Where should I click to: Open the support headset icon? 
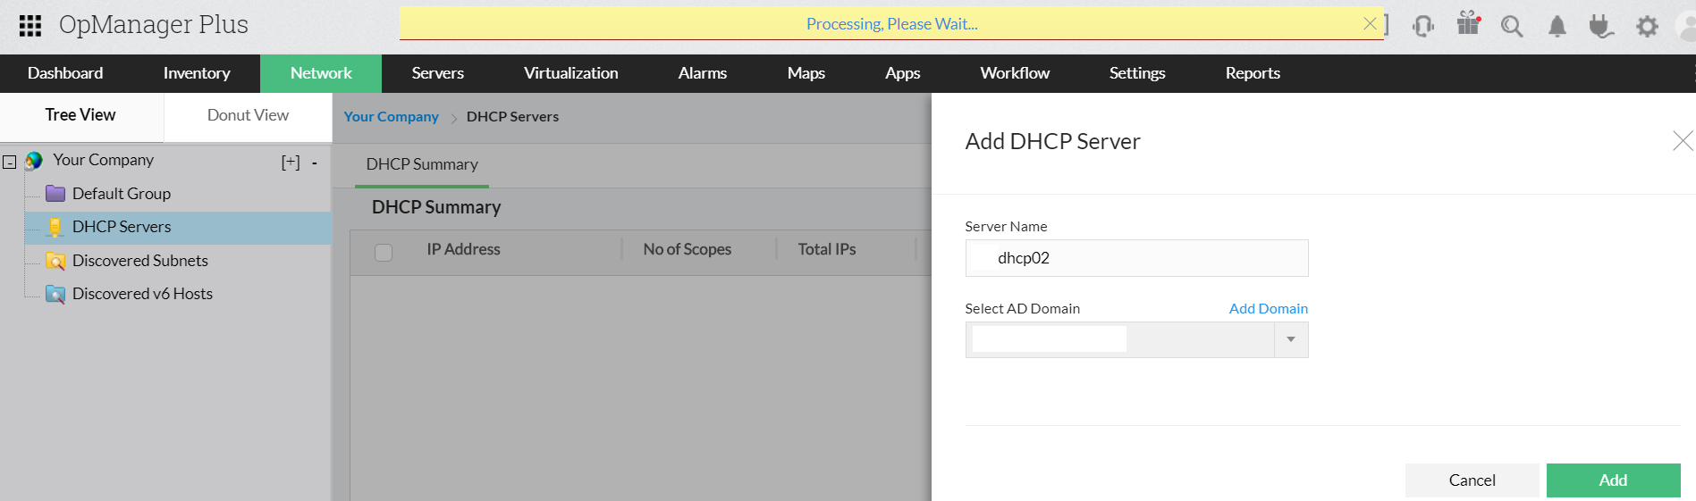point(1423,26)
